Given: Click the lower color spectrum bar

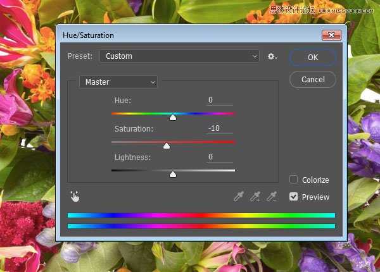Looking at the screenshot, I should tap(201, 226).
